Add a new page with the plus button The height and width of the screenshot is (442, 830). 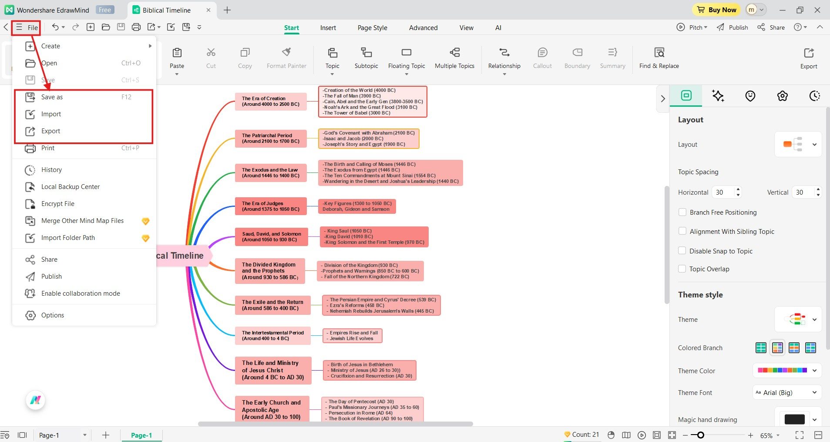105,435
